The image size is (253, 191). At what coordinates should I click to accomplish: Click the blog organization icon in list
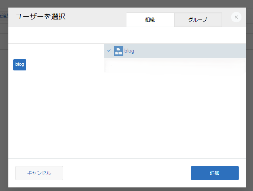pos(119,51)
